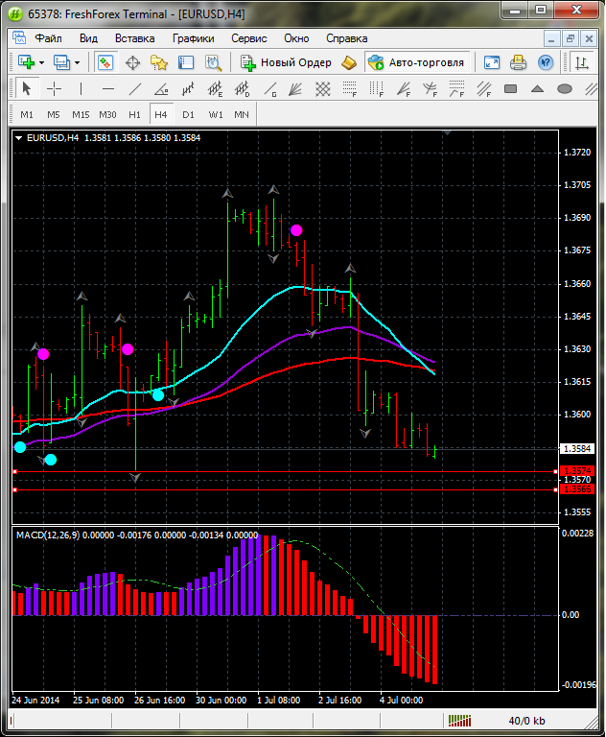Select the rectangle shape tool
606x737 pixels.
click(511, 88)
